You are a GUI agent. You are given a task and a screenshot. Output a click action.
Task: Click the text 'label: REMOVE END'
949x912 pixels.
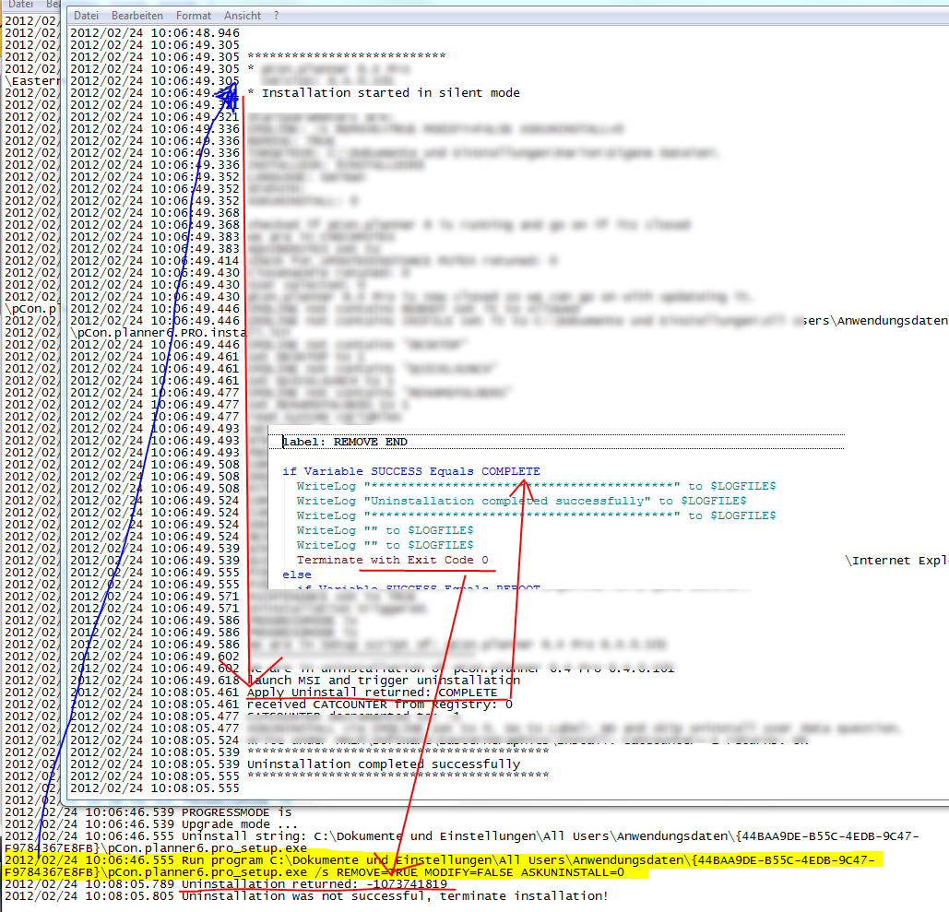pos(345,442)
